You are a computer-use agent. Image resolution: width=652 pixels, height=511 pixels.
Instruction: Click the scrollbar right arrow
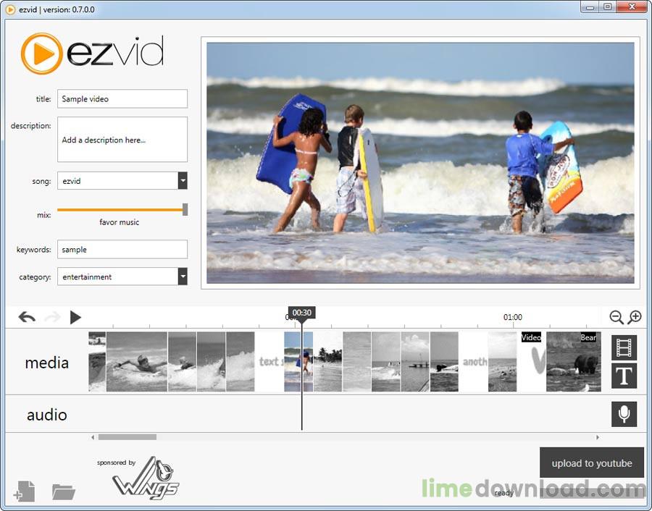598,437
